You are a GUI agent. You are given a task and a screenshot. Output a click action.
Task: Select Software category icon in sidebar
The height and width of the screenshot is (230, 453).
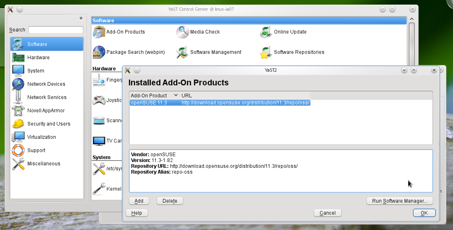18,44
